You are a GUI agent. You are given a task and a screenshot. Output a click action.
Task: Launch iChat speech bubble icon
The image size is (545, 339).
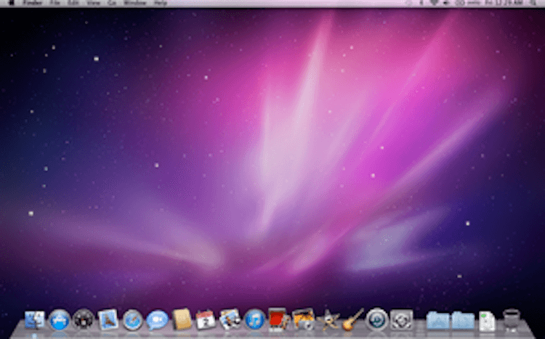coord(157,320)
